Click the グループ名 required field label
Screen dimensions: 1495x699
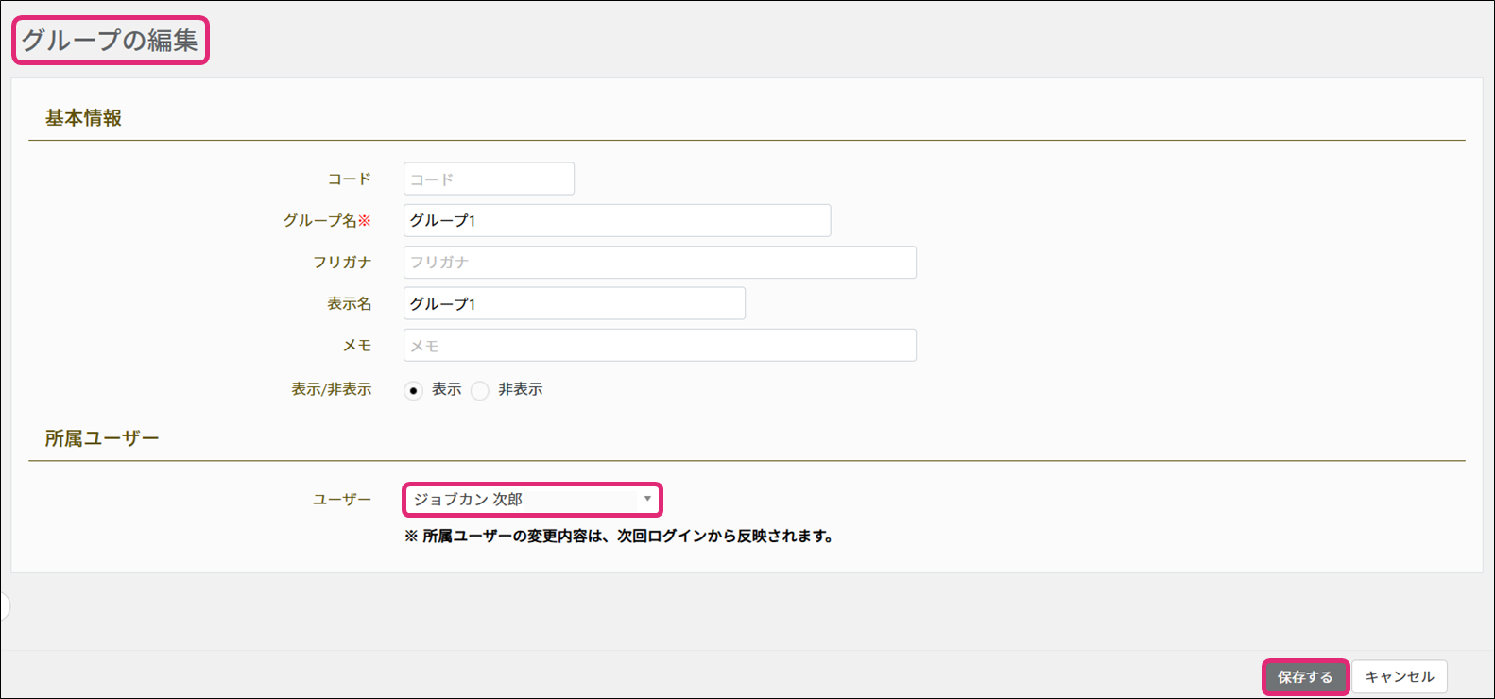(x=327, y=220)
